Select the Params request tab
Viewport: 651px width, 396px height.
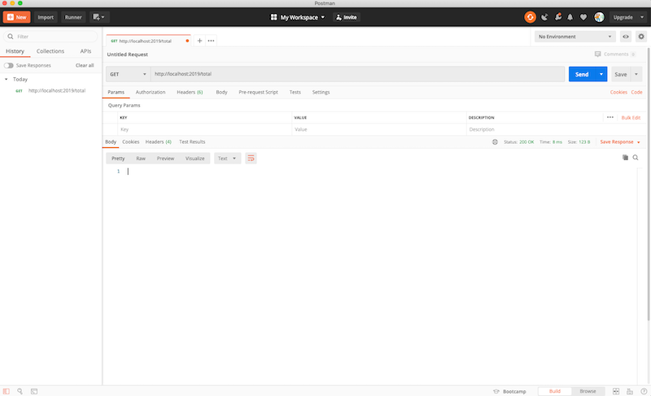116,92
